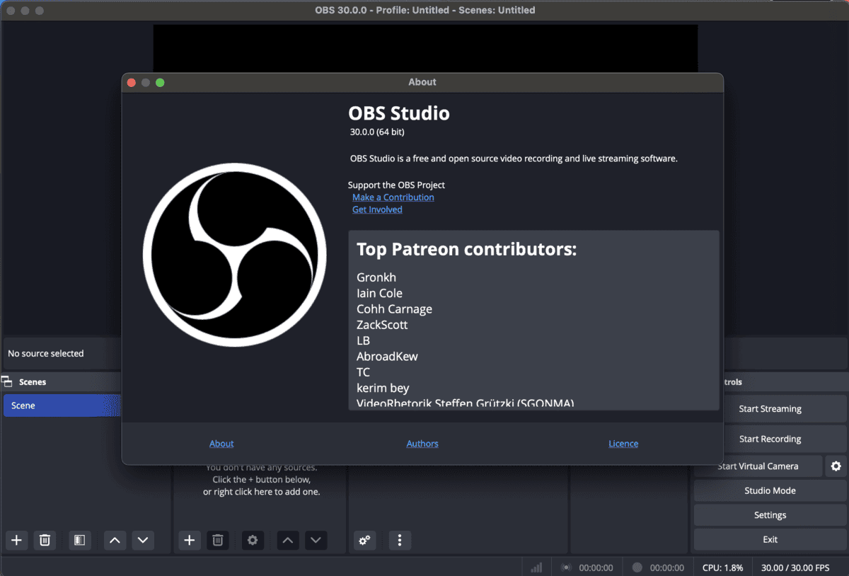Click the Top Patreon contributors heading
The image size is (849, 576).
(466, 249)
